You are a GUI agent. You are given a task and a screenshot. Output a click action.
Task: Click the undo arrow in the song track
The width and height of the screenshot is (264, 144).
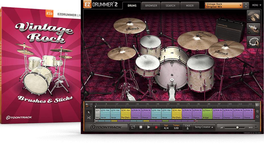[x=87, y=105]
